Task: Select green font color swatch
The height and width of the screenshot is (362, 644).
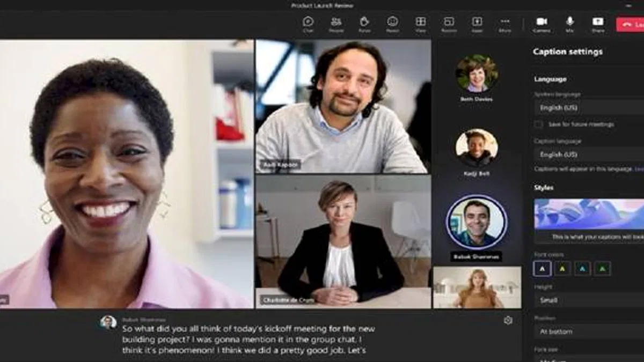Action: (x=602, y=269)
